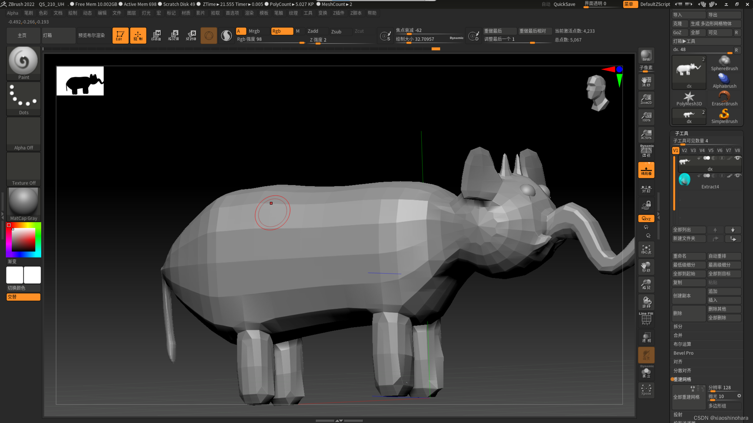Open the 笔刷 menu
Viewport: 753px width, 423px height.
pos(29,13)
